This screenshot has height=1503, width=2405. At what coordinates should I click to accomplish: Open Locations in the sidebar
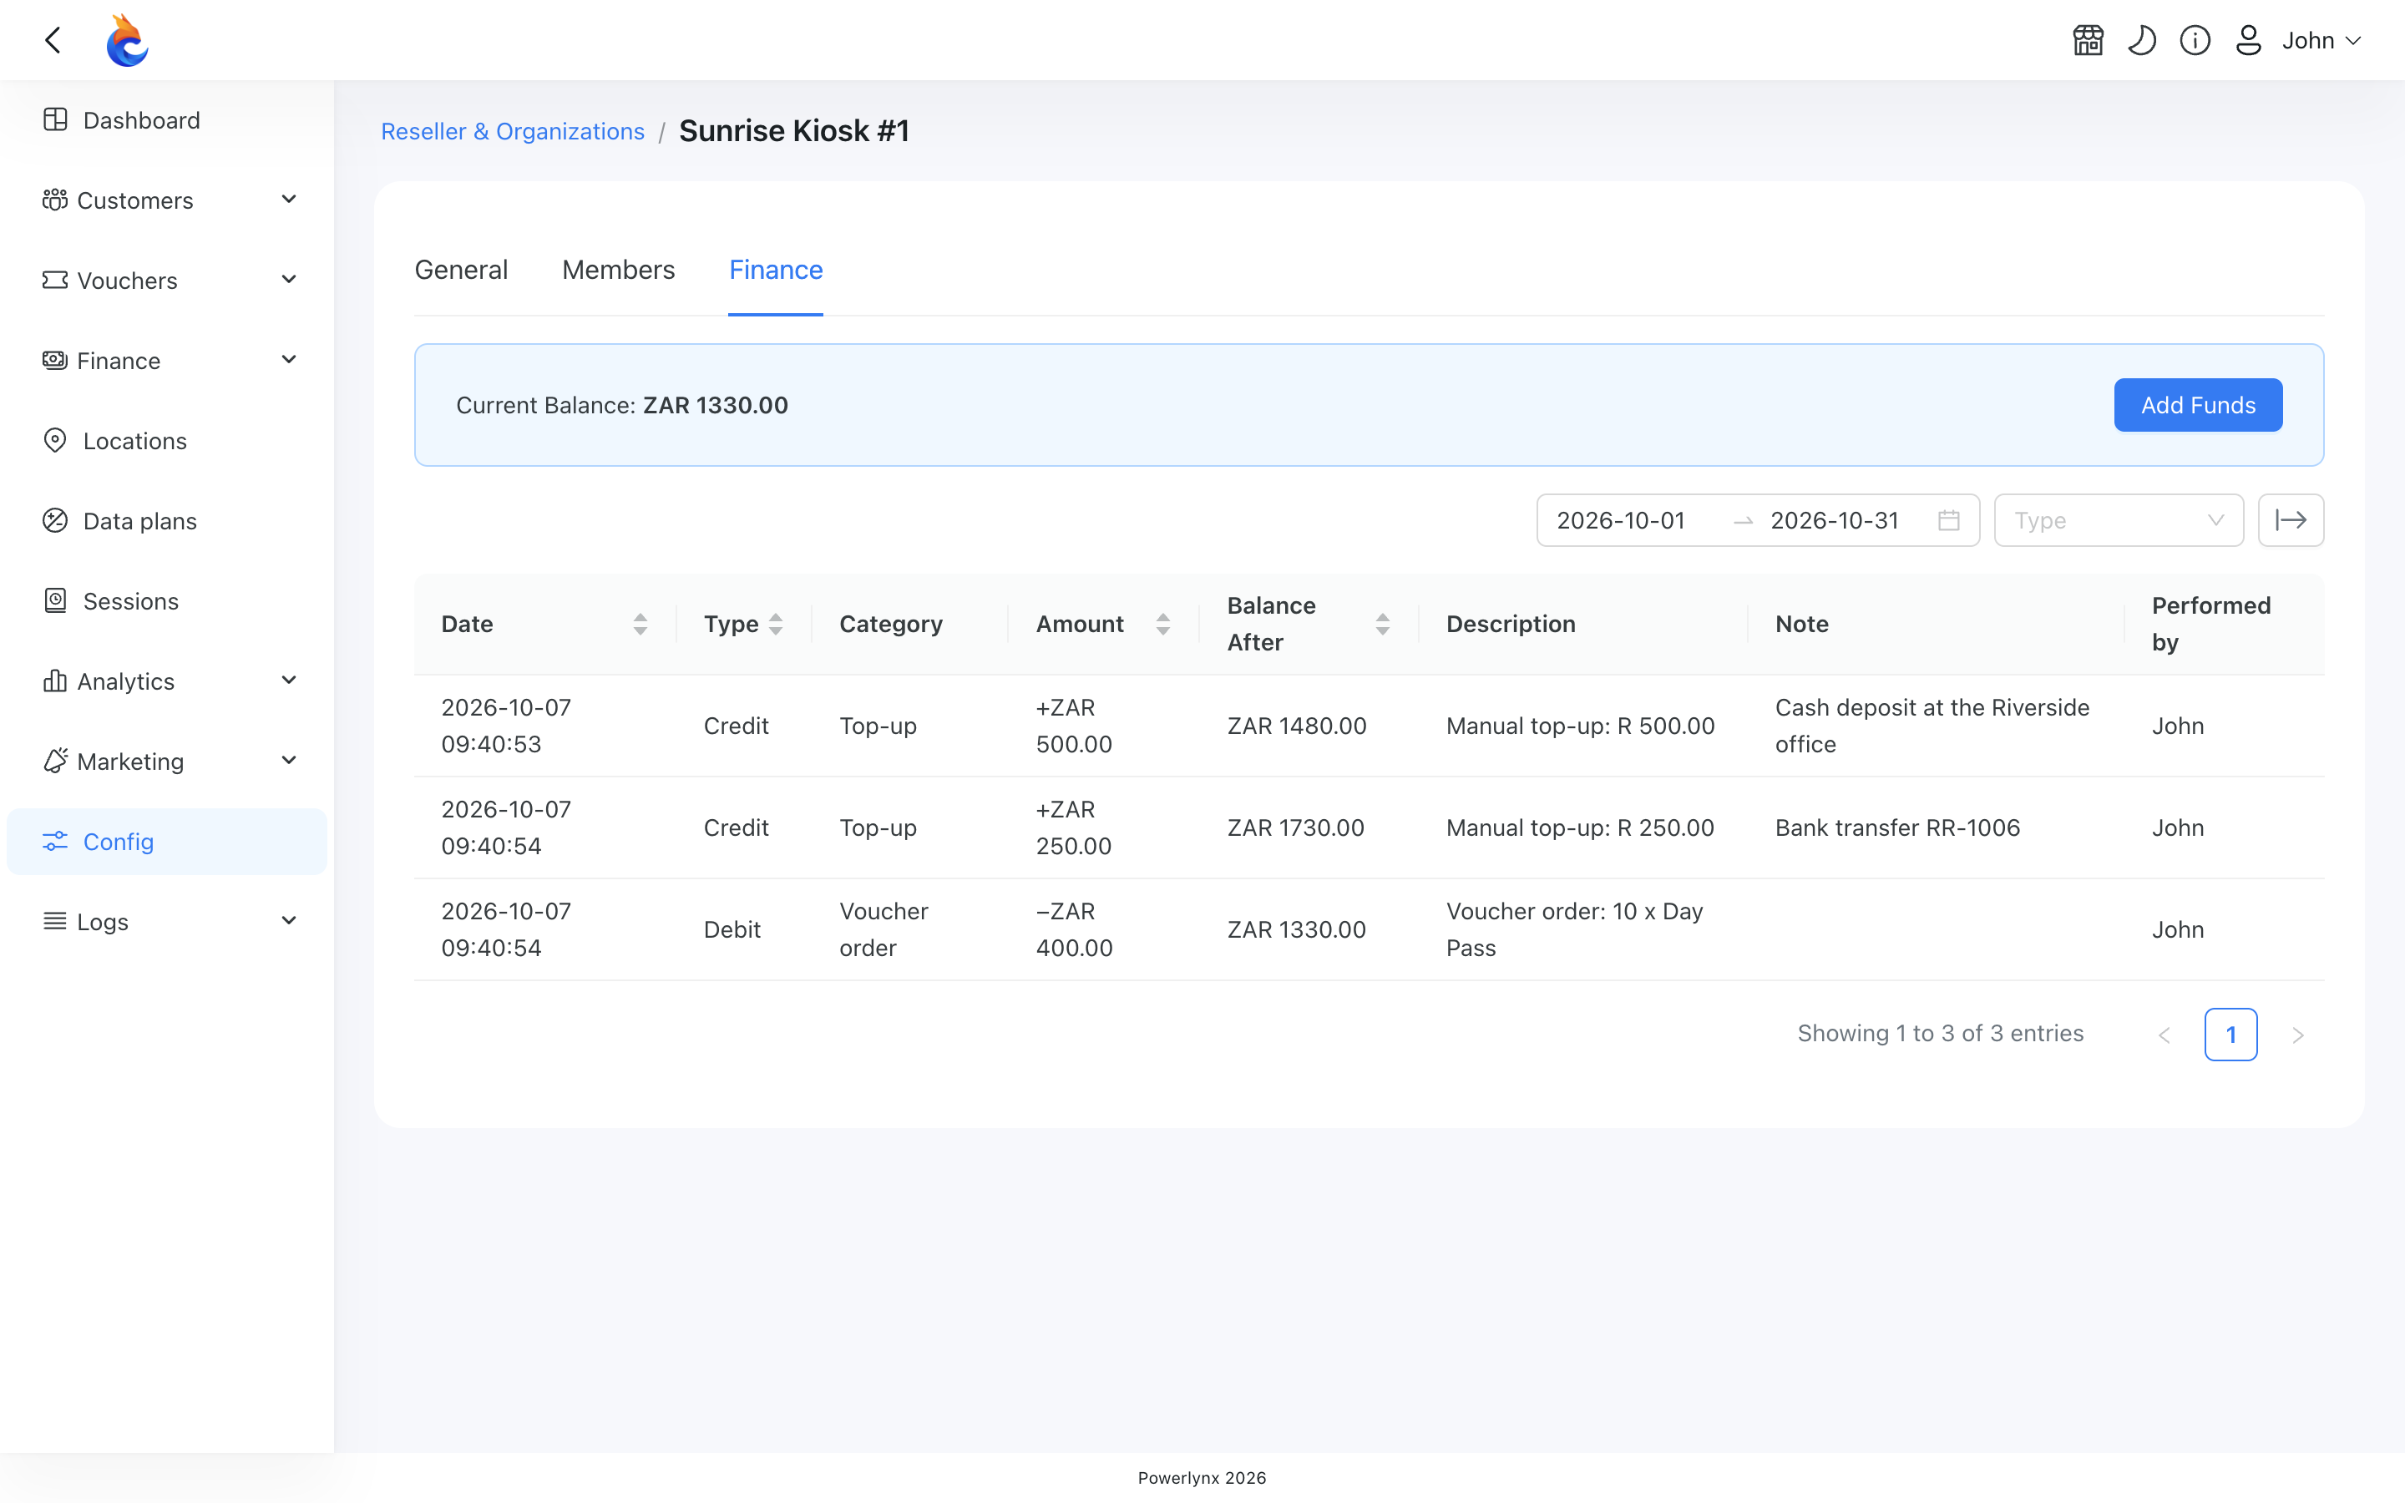(167, 440)
